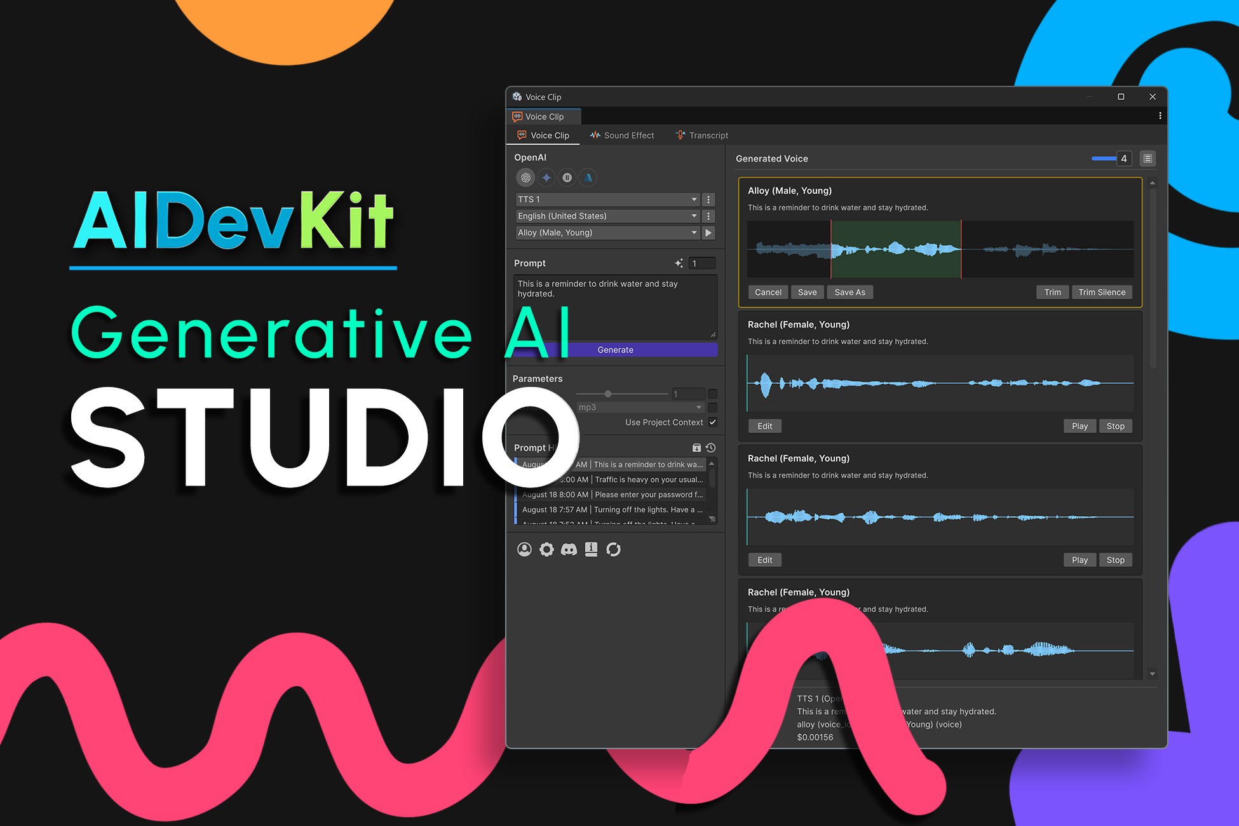Open the settings gear icon

[546, 550]
